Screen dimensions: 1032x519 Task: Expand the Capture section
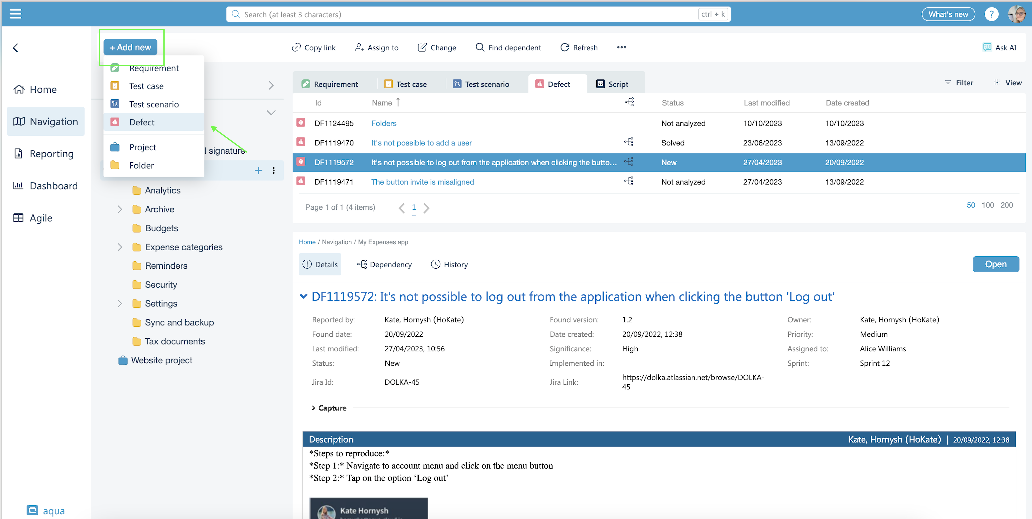[x=313, y=408]
